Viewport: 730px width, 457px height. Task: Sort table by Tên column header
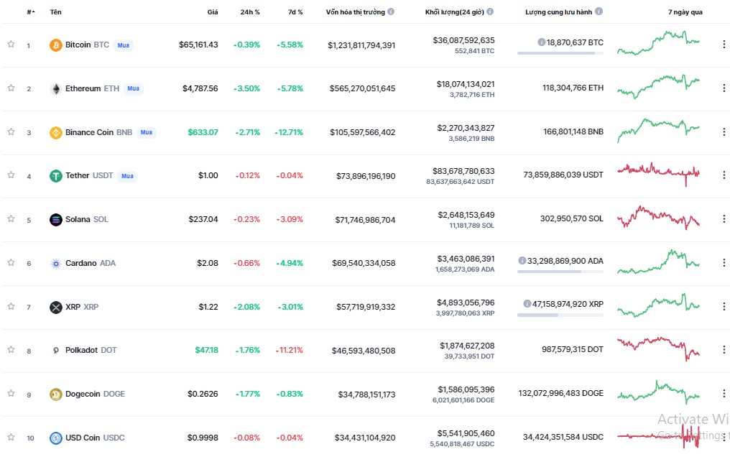(x=56, y=11)
